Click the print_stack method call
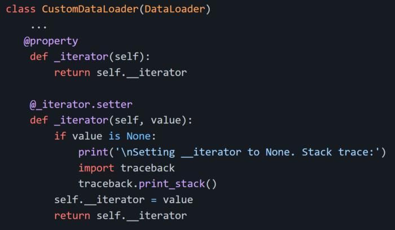The width and height of the screenshot is (395, 230). (172, 184)
